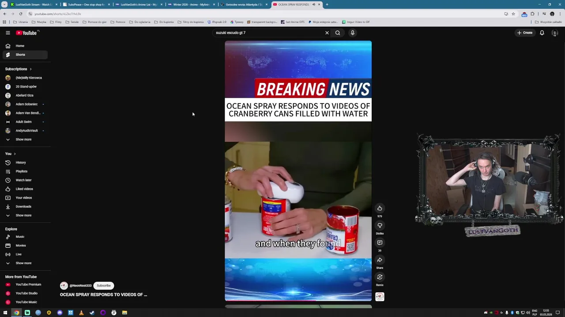The image size is (565, 317).
Task: Subscribe to @NeonNest333
Action: coord(104,286)
